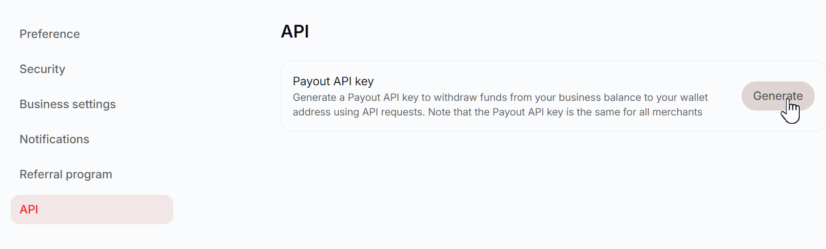Viewport: 826px width, 249px height.
Task: Go to Security settings
Action: point(42,69)
